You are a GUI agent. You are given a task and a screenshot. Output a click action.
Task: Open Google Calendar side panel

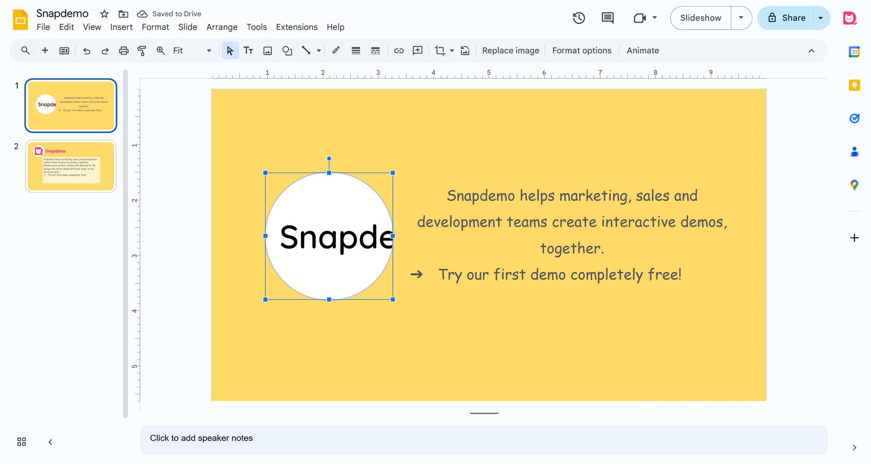click(x=854, y=52)
